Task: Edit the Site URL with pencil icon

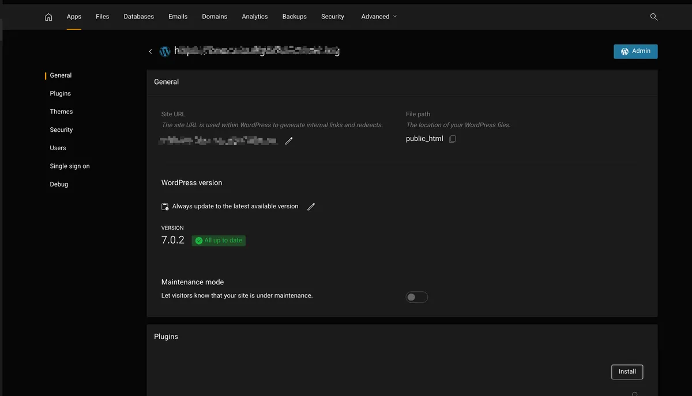Action: 289,140
